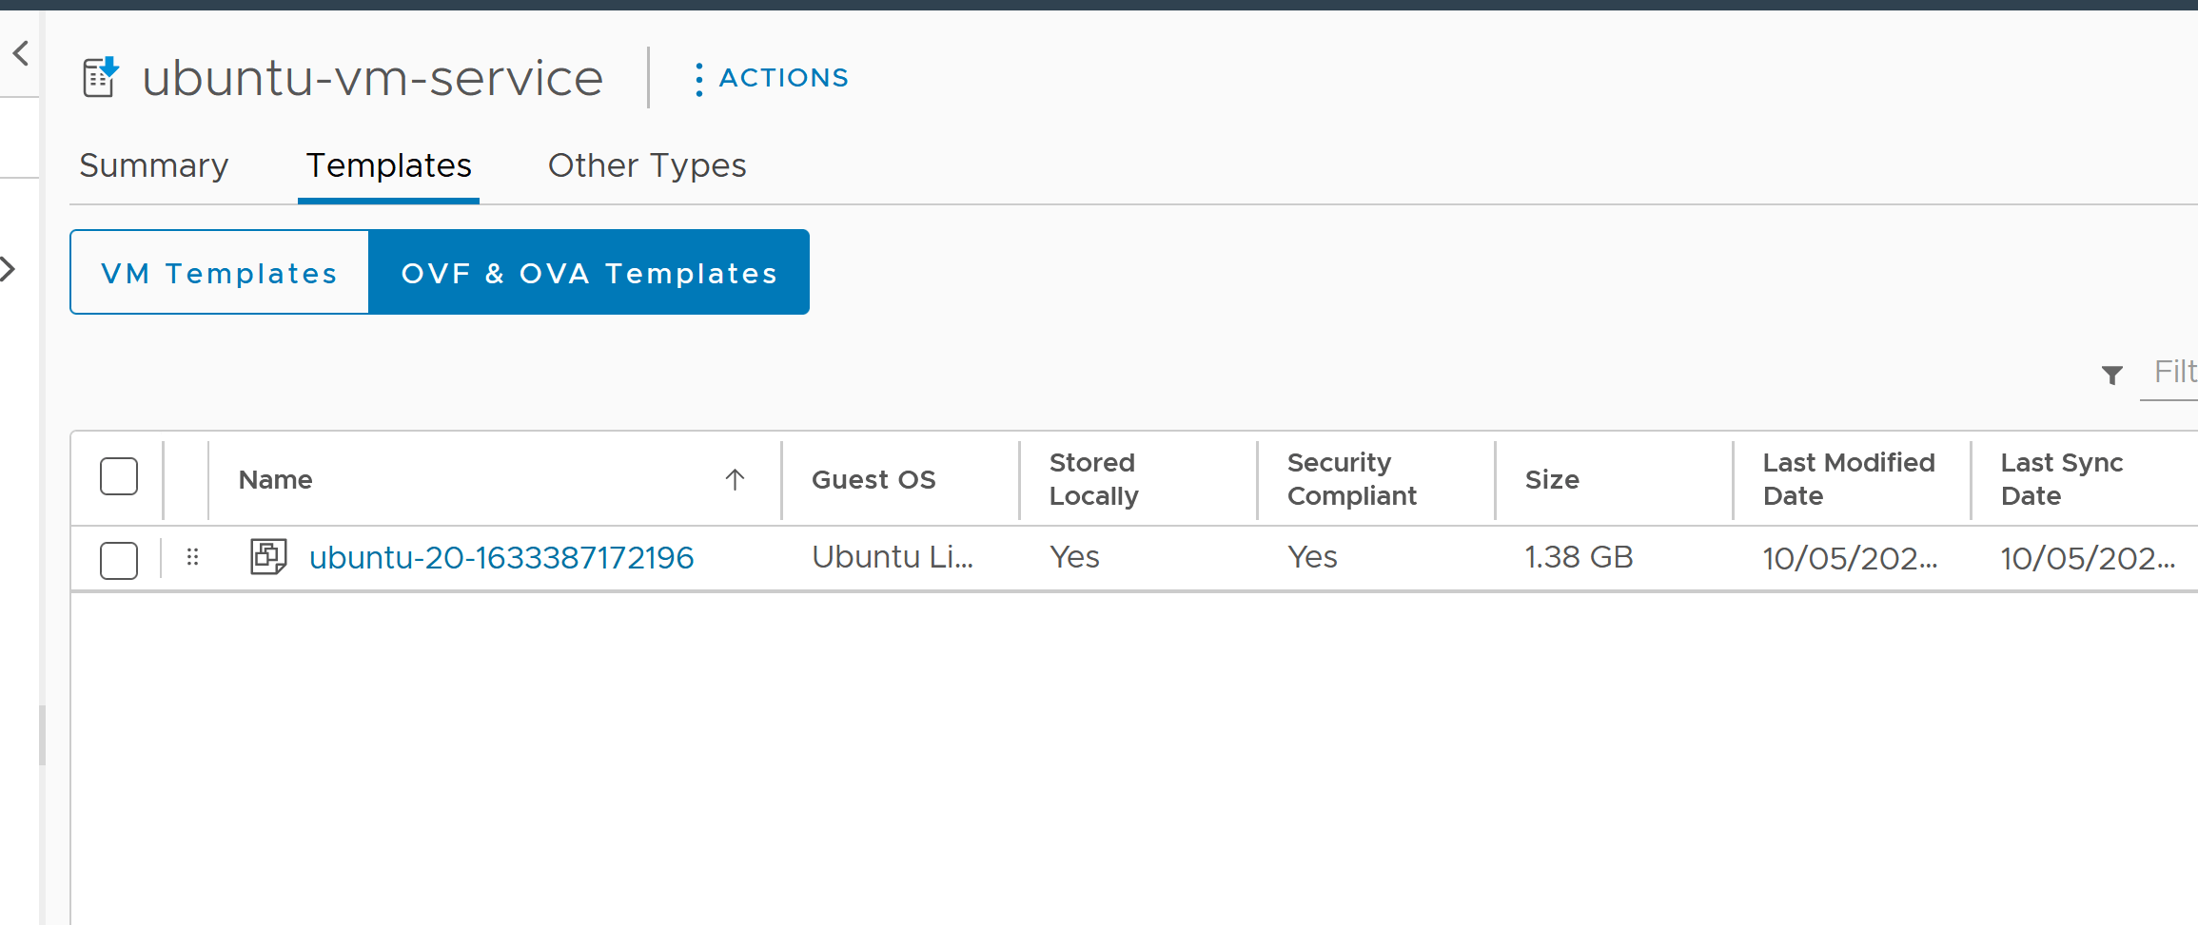Viewport: 2198px width, 925px height.
Task: Click into the Filter input field
Action: pyautogui.click(x=2173, y=372)
